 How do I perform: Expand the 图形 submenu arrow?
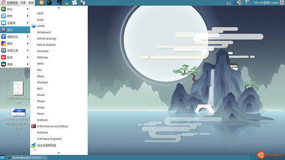click(x=28, y=43)
